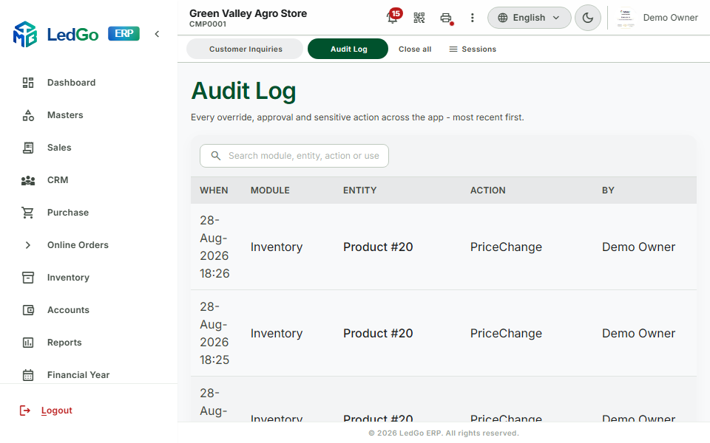
Task: Open Online Orders menu label
Action: click(x=78, y=245)
